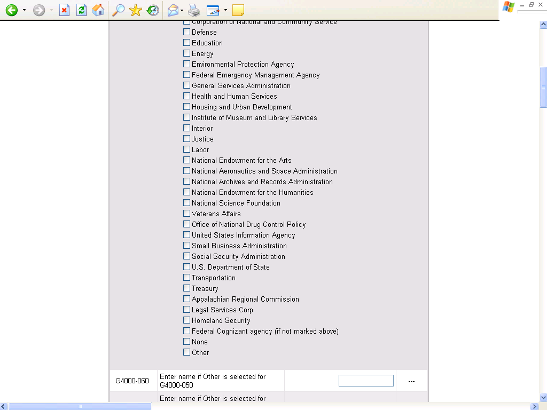The image size is (547, 410).
Task: Check the Transportation checkbox
Action: pyautogui.click(x=186, y=278)
